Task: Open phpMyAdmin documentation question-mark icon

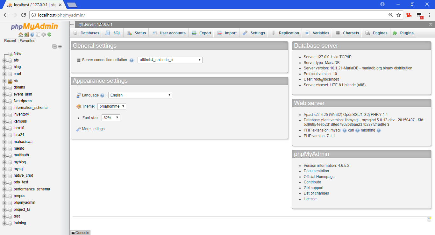Action: [x=32, y=35]
